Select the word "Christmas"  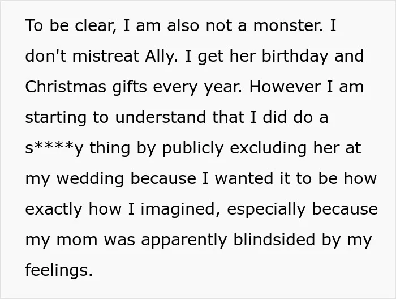coord(66,87)
